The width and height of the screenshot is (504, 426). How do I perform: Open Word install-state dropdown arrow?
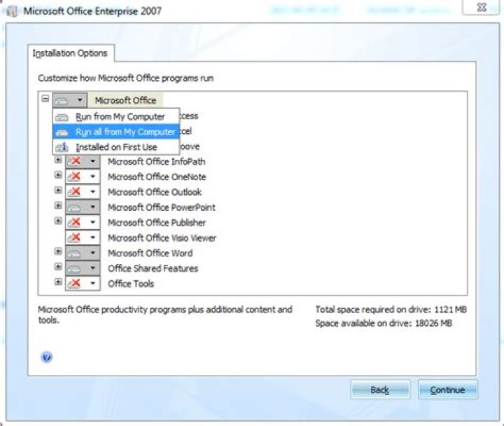coord(92,253)
